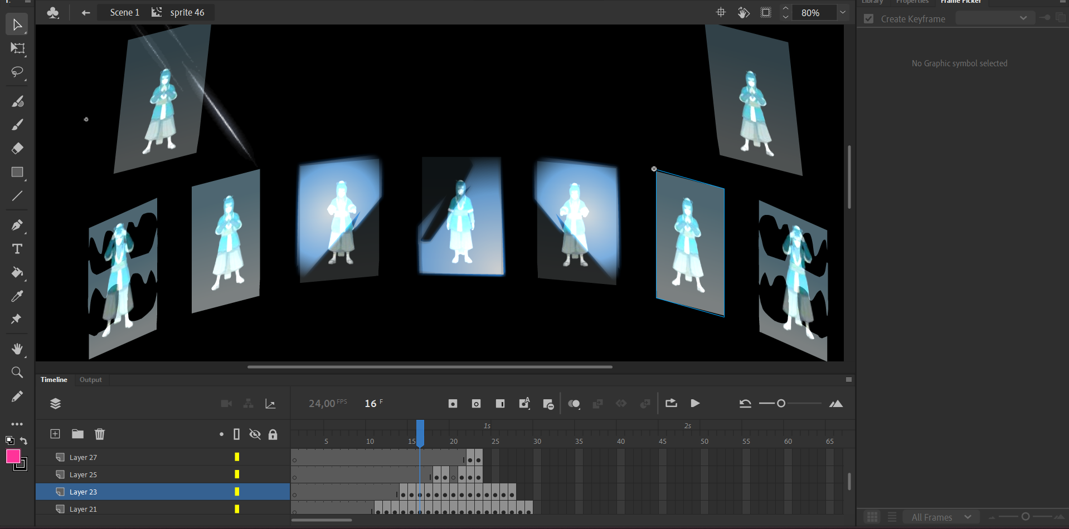Toggle the Create Keyframe checkbox
The image size is (1069, 529).
coord(868,19)
